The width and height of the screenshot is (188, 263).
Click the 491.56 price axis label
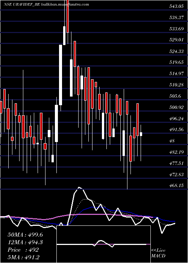(176, 130)
